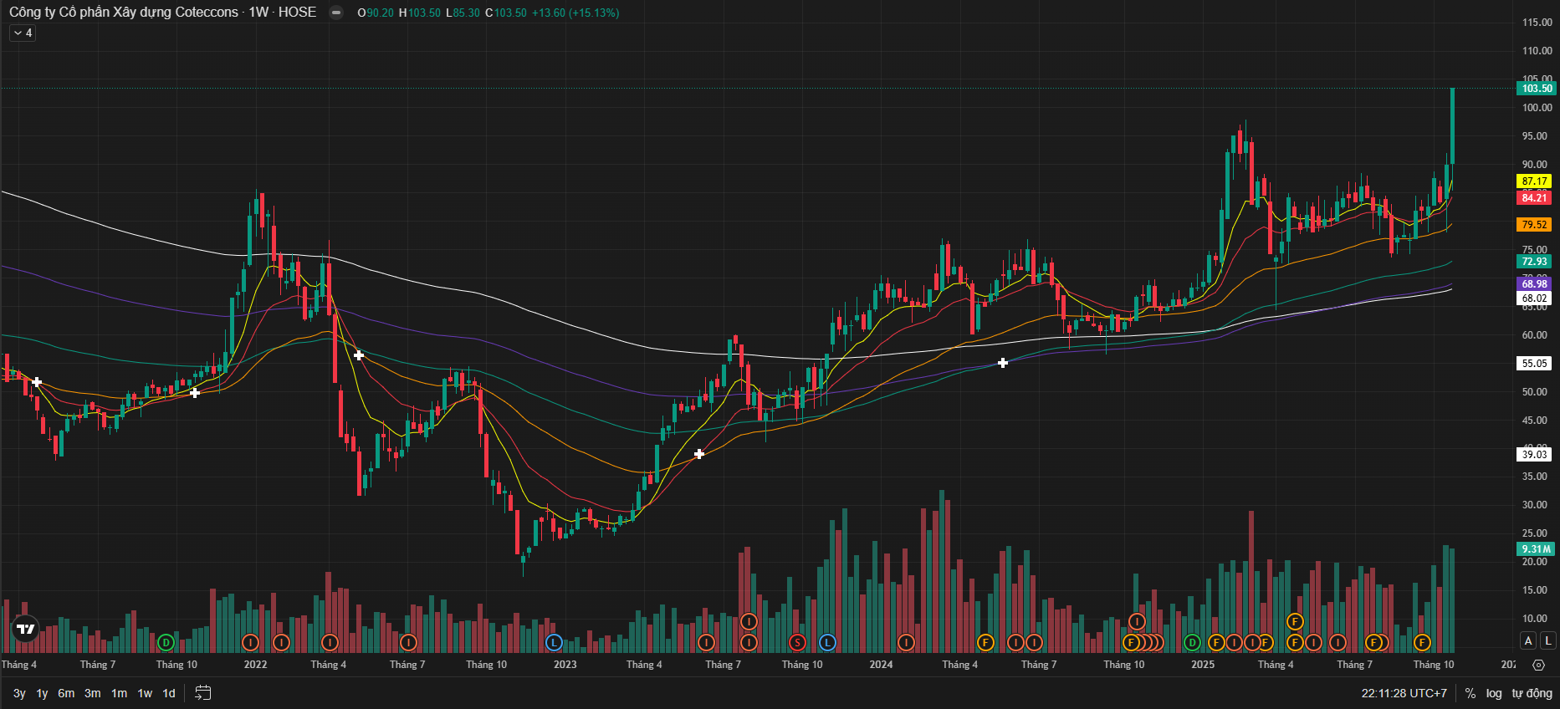Select the 1d time range
The height and width of the screenshot is (709, 1560).
point(169,693)
